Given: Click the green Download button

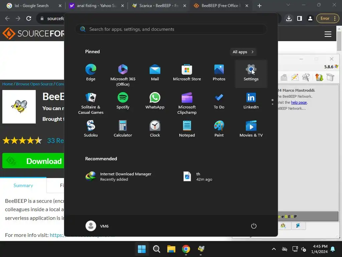Looking at the screenshot, I should (33, 161).
